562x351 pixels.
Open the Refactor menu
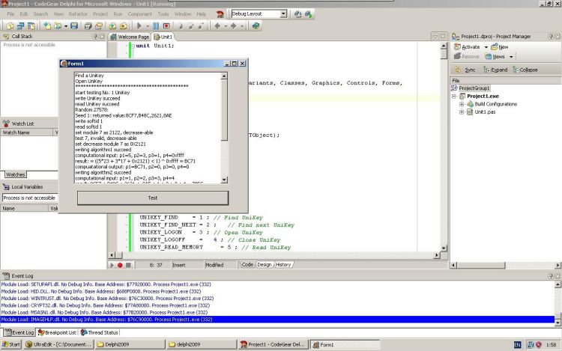point(78,14)
